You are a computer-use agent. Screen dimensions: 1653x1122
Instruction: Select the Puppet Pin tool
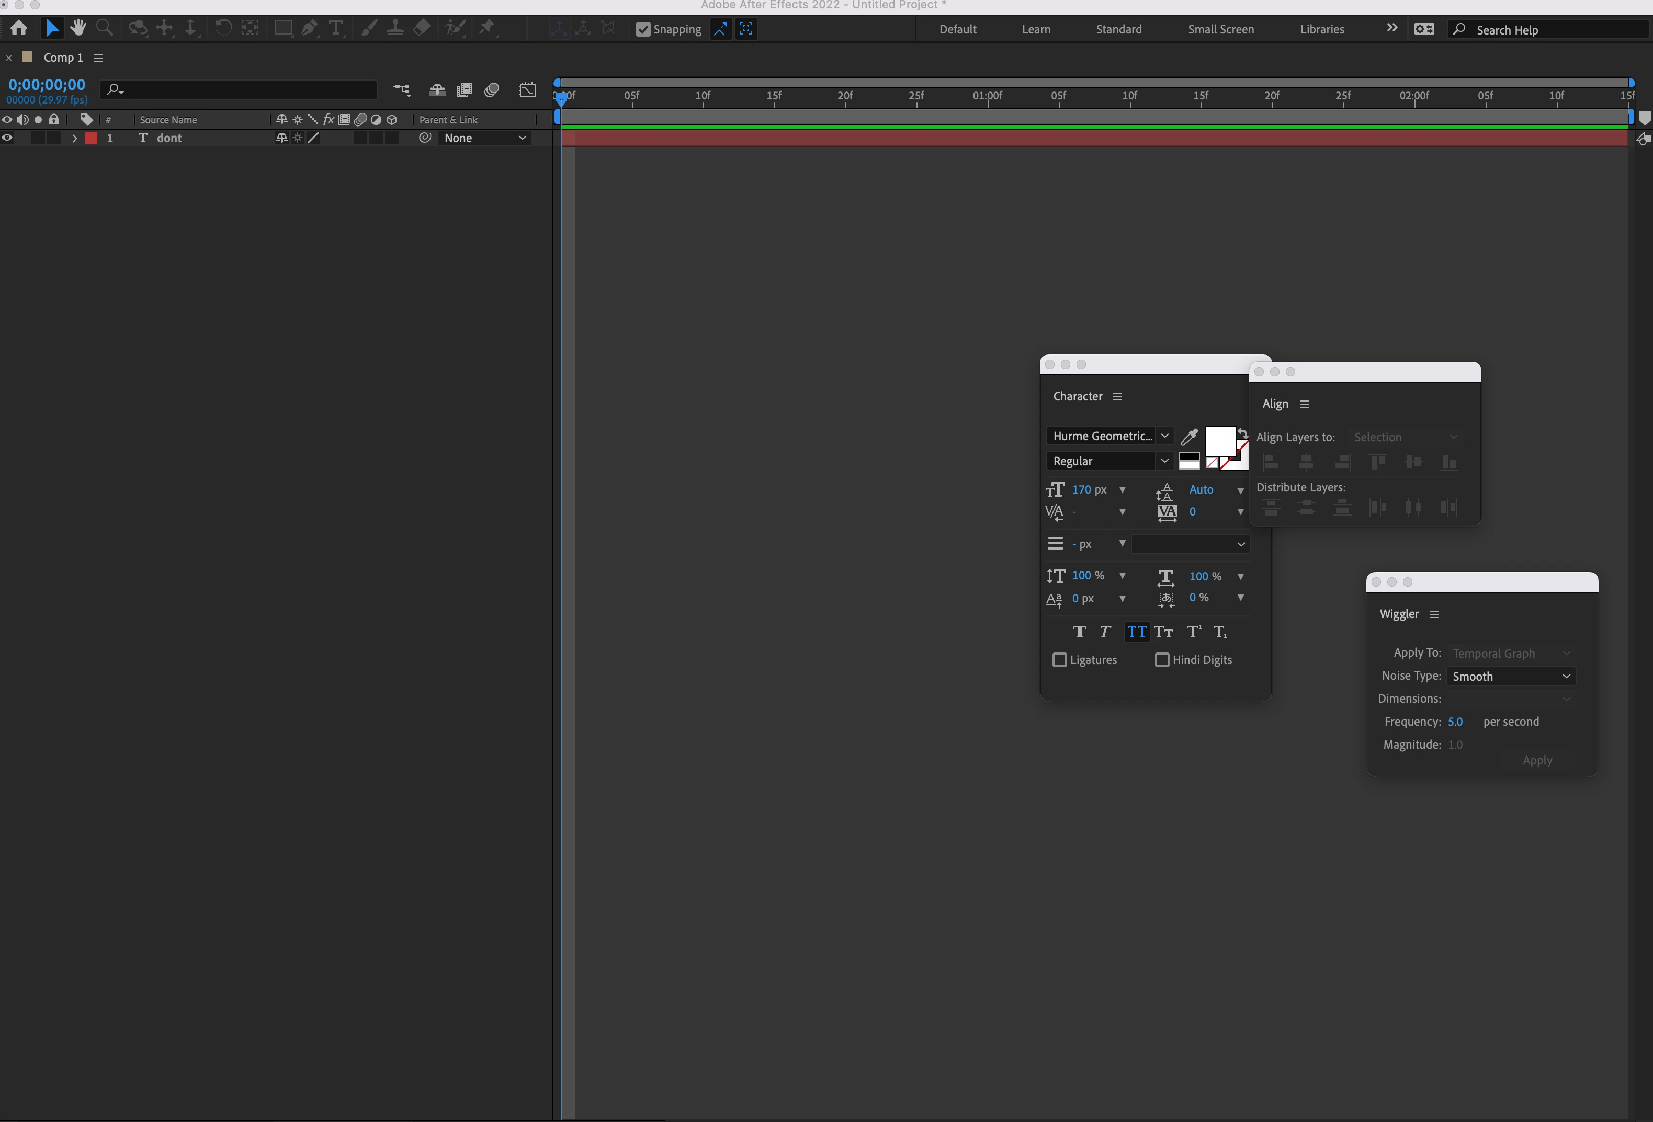pos(487,28)
